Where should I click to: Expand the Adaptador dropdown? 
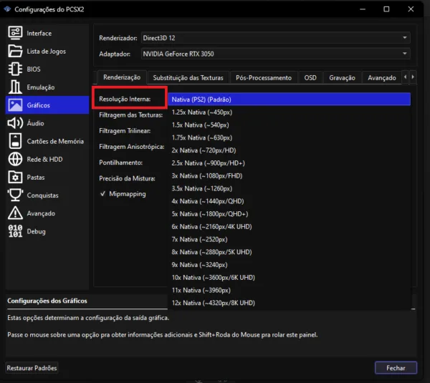(x=276, y=54)
